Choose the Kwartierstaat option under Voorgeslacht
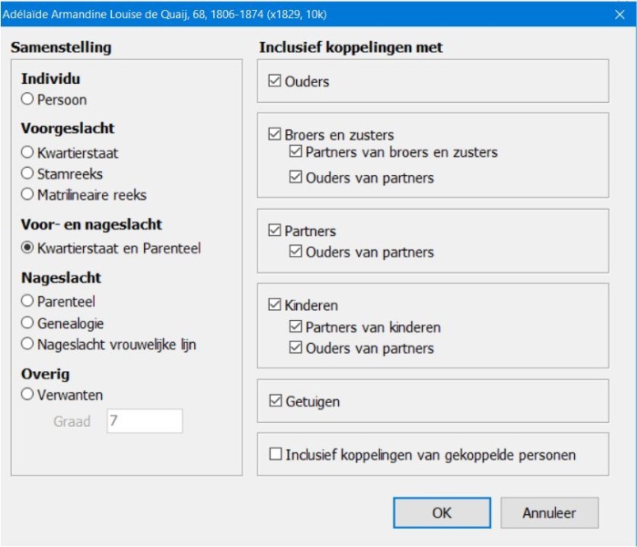This screenshot has width=637, height=547. point(27,153)
